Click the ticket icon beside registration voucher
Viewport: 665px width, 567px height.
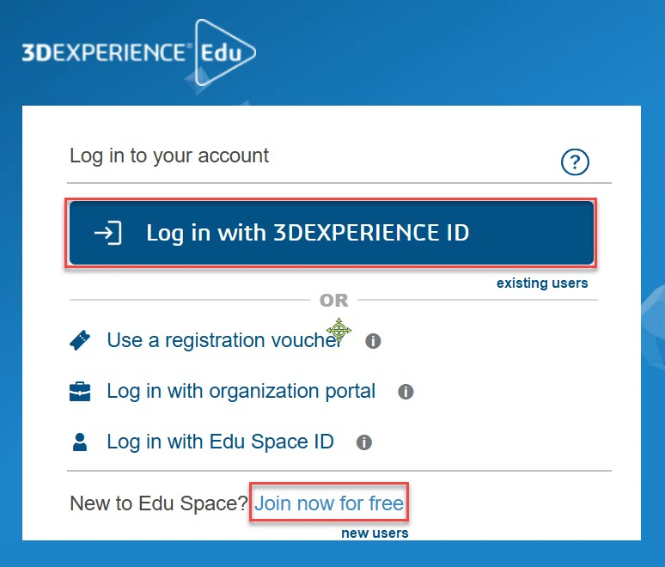pyautogui.click(x=80, y=341)
